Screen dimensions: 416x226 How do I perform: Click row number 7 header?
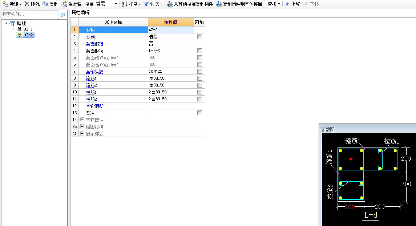click(75, 71)
